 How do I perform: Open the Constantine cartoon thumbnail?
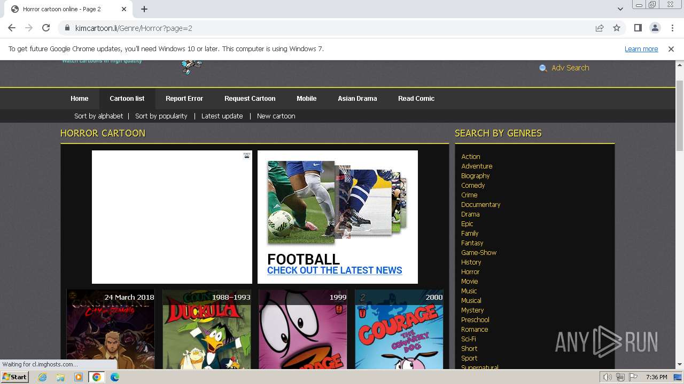pos(111,329)
